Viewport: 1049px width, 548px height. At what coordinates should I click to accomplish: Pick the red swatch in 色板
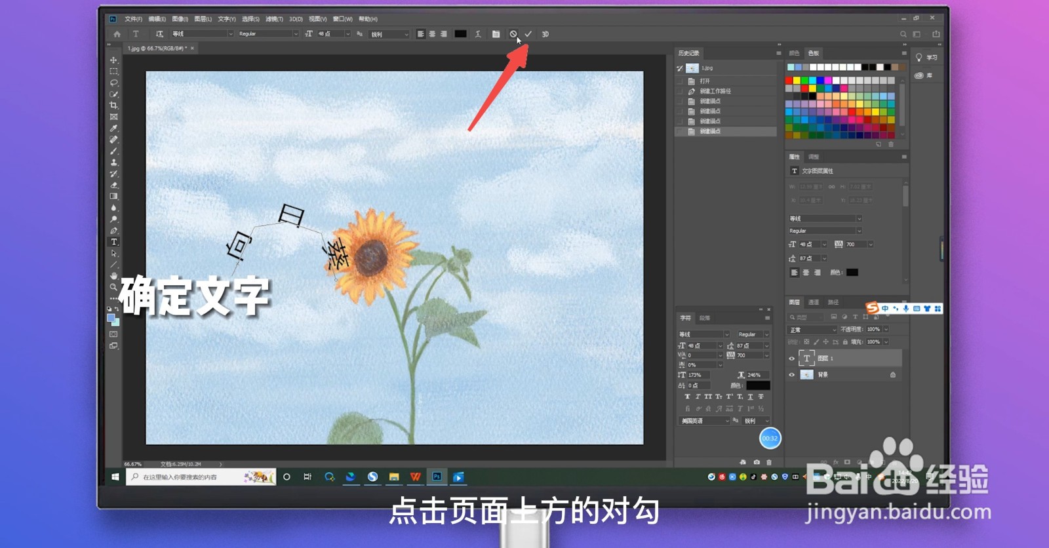(789, 81)
